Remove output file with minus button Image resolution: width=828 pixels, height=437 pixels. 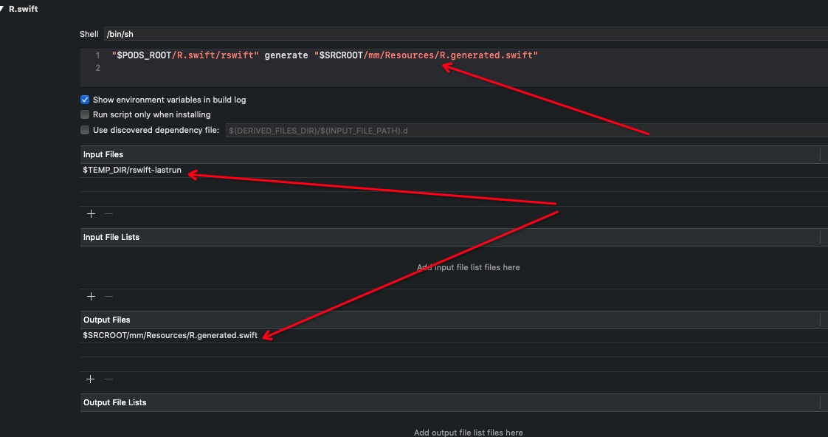(108, 379)
